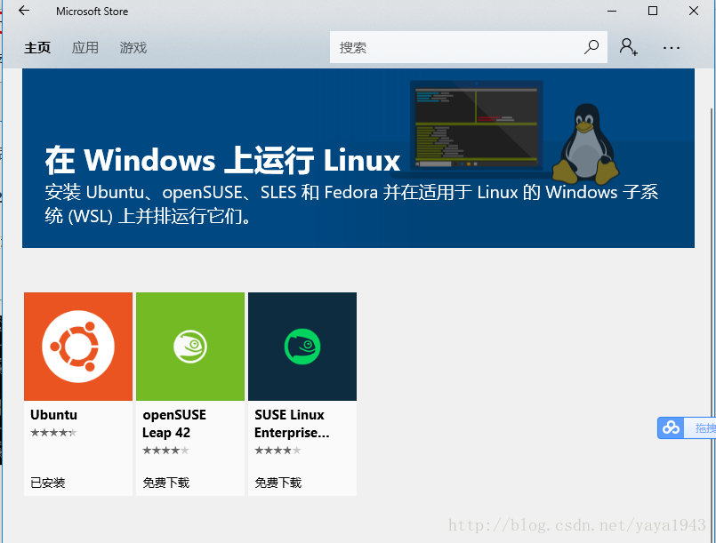
Task: Open the Linux on Windows hero banner
Action: pyautogui.click(x=358, y=158)
